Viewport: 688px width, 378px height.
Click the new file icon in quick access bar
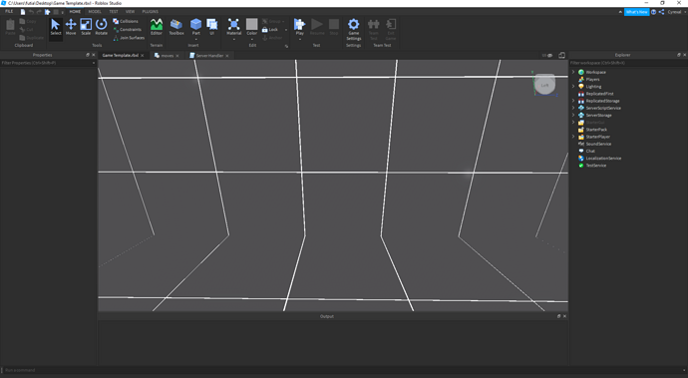coord(23,12)
